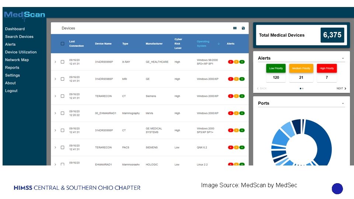Click the High Priority alerts button
The image size is (354, 199).
click(x=327, y=69)
